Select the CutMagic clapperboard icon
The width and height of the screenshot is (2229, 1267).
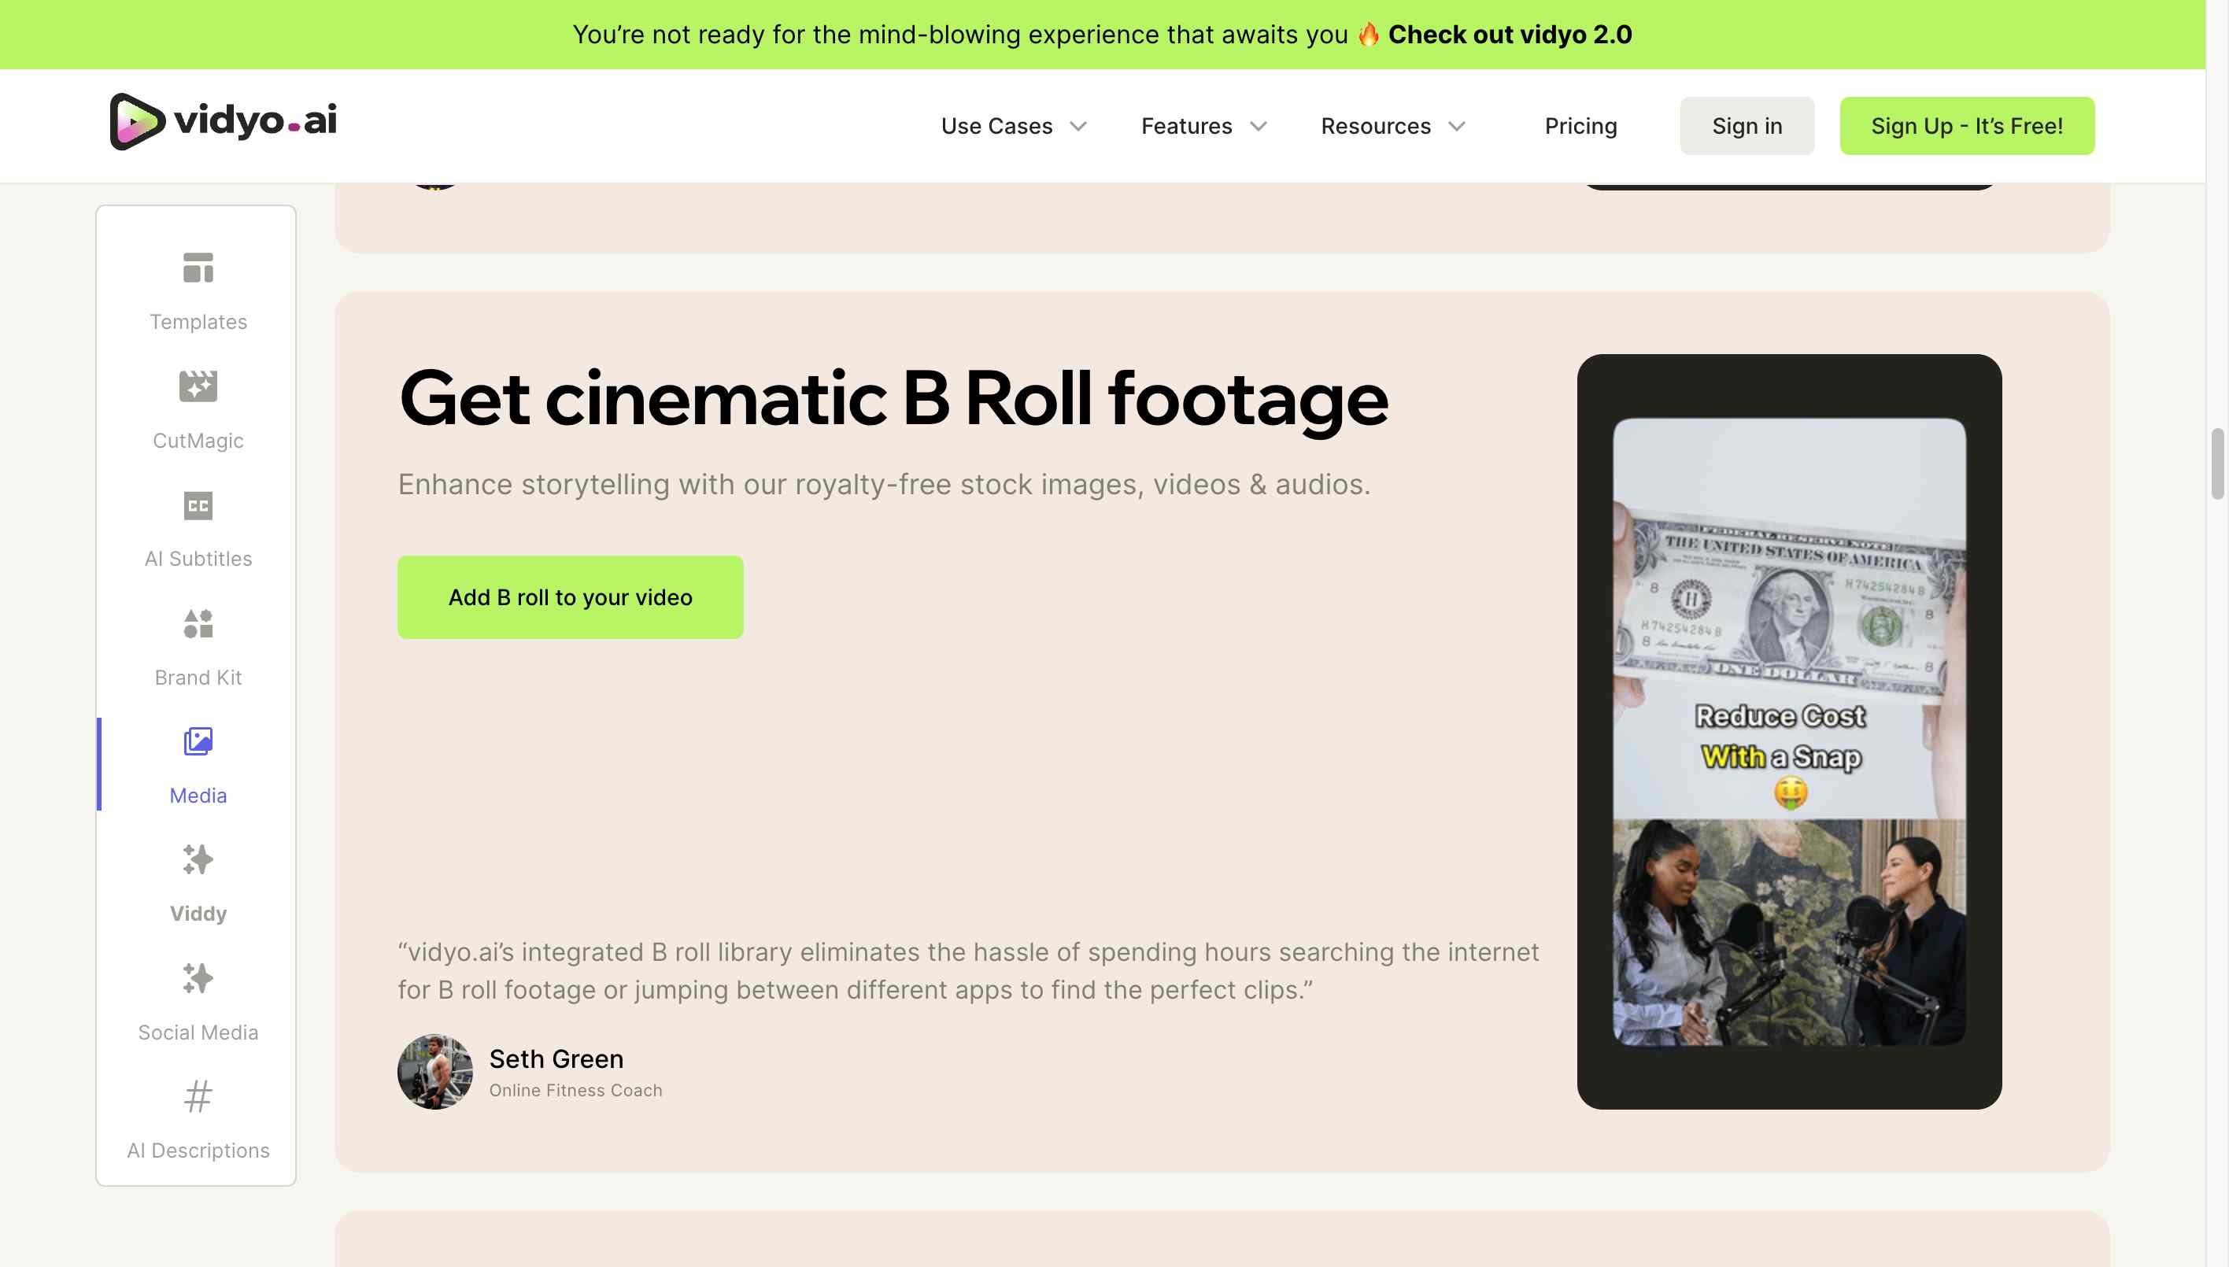(198, 386)
